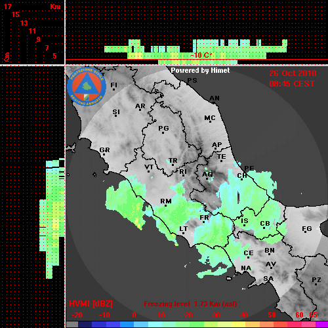This screenshot has width=328, height=328.
Task: Click the 9 km height label
Action: [x=39, y=39]
